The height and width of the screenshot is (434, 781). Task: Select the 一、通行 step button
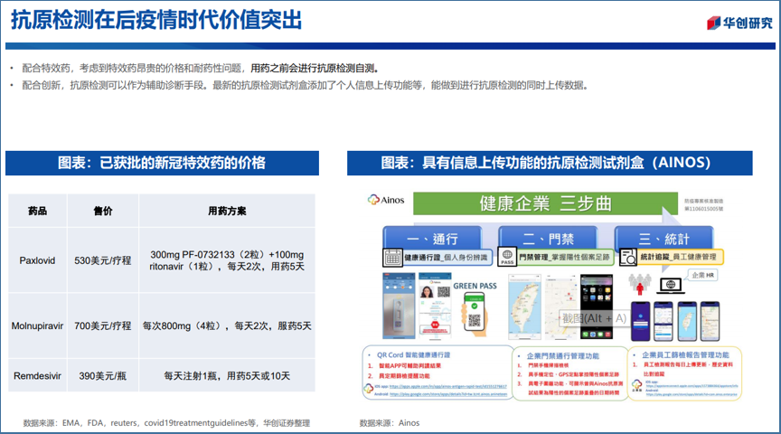432,239
